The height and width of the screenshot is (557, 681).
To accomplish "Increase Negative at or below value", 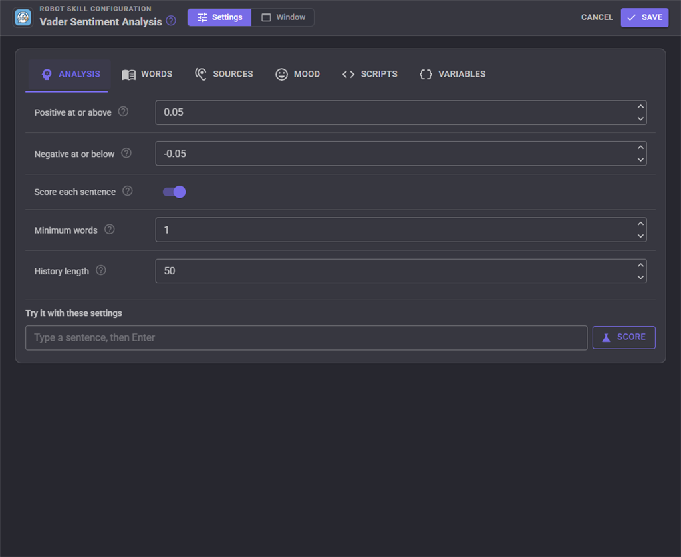I will pyautogui.click(x=640, y=147).
